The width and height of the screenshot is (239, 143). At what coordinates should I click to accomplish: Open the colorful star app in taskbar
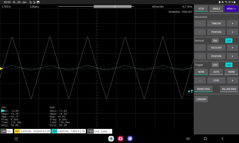[x=111, y=139]
